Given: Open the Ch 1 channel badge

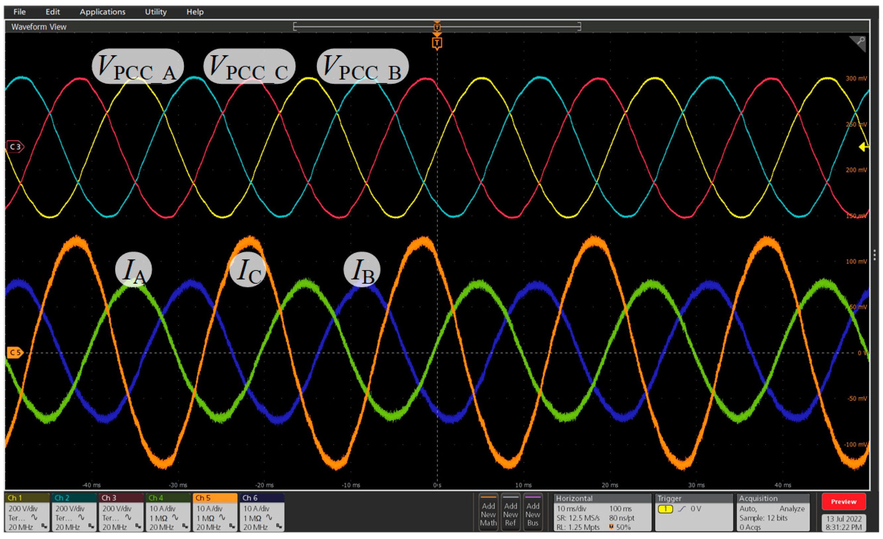Looking at the screenshot, I should [x=27, y=512].
